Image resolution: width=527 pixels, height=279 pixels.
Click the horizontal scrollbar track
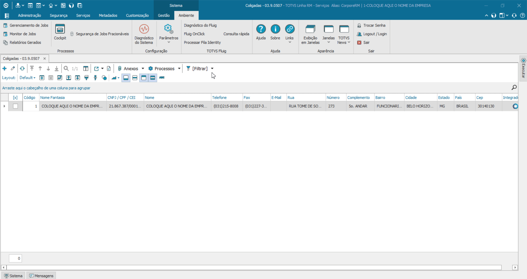254,268
